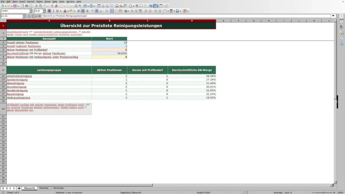Select the Cut scissors icon
The height and width of the screenshot is (194, 345).
tap(36, 6)
